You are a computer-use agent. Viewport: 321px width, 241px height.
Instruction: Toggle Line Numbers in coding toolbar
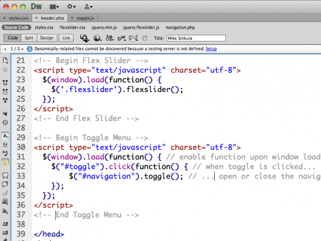coord(5,136)
